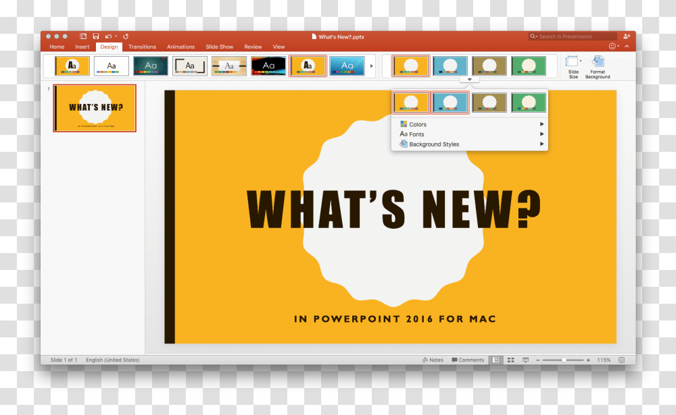Apply the plain white Aa theme
Viewport: 676px width, 415px height.
coord(112,66)
